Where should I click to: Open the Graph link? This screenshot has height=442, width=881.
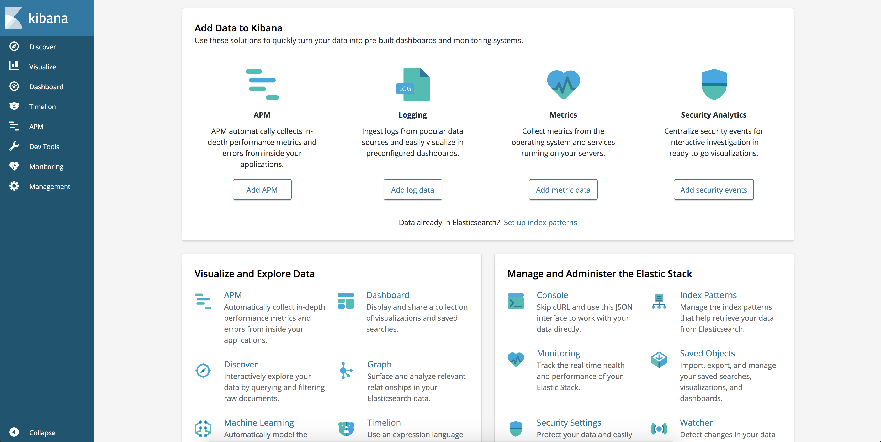[379, 364]
